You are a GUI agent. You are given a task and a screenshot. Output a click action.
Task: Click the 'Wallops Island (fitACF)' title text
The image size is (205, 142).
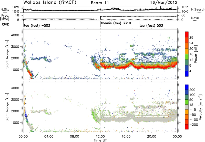coord(50,2)
